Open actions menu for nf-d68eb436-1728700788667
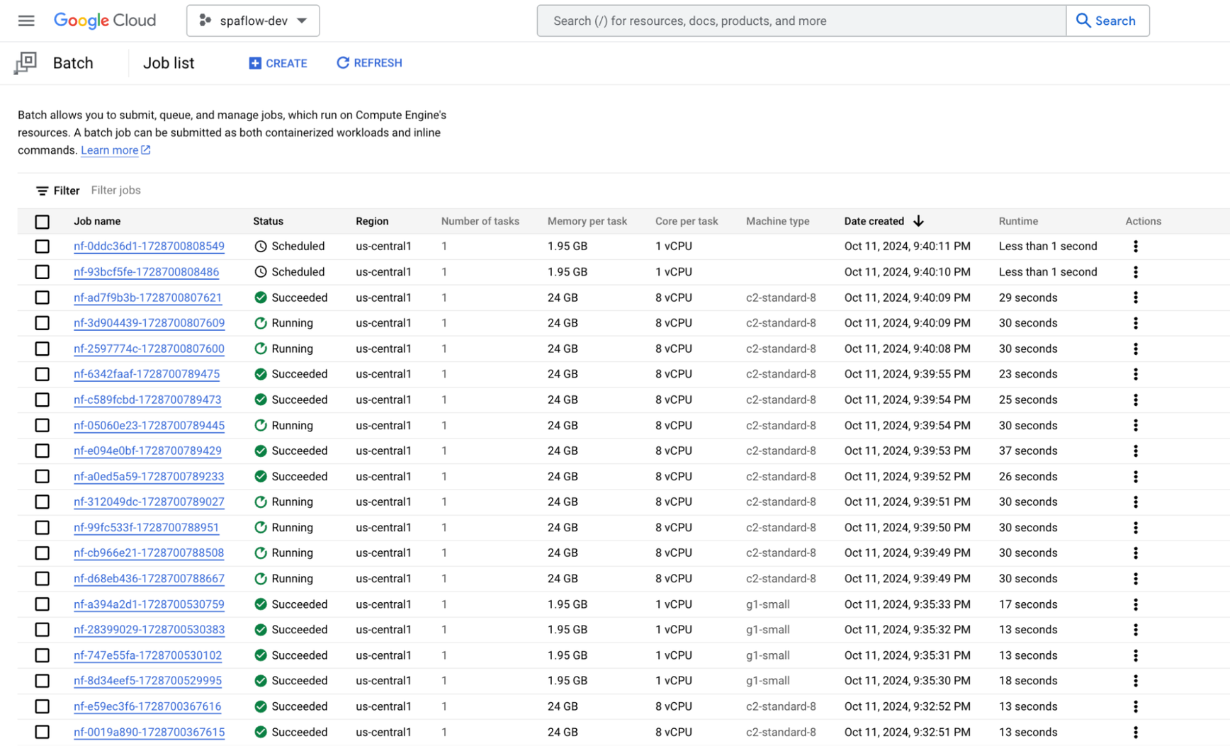 point(1136,579)
